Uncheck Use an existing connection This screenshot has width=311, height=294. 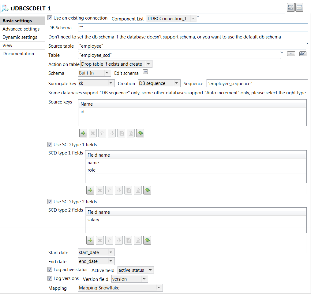pyautogui.click(x=50, y=18)
